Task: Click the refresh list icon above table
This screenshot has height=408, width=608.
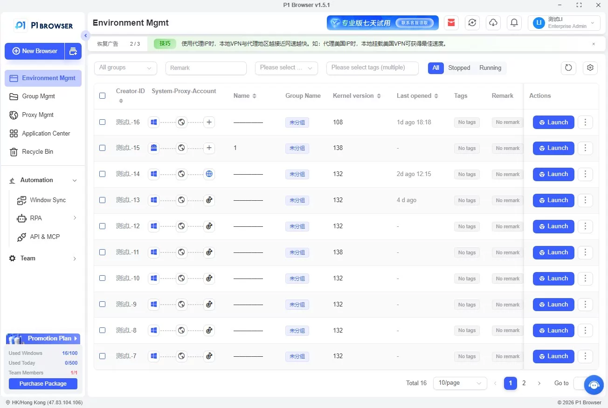Action: point(568,68)
